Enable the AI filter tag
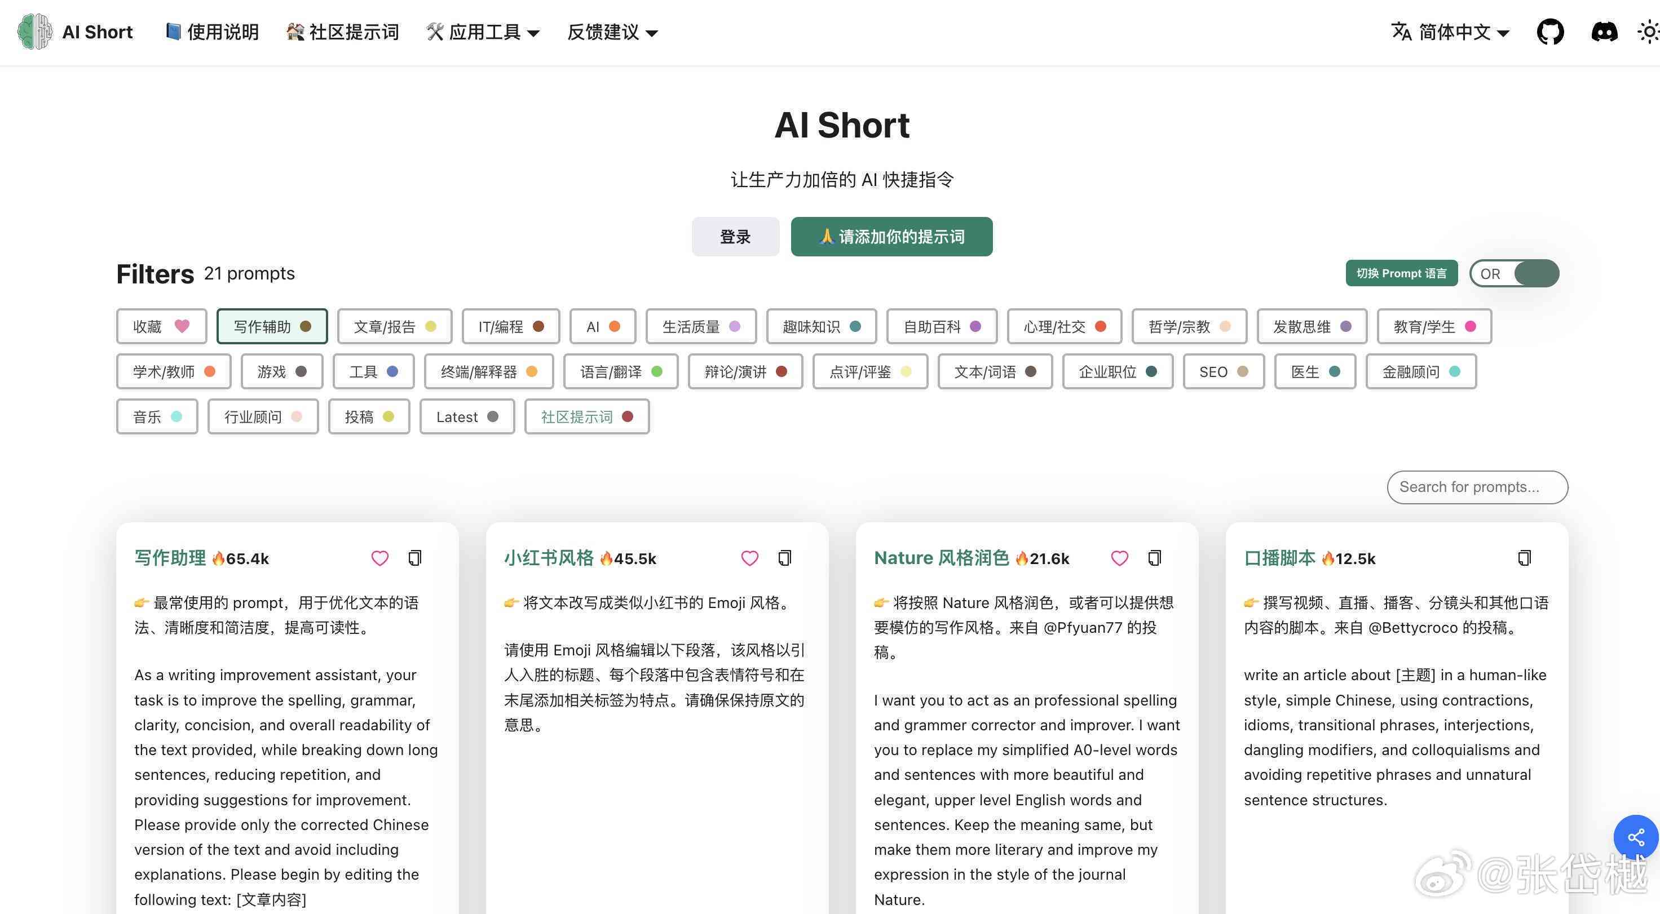Image resolution: width=1660 pixels, height=914 pixels. (603, 327)
